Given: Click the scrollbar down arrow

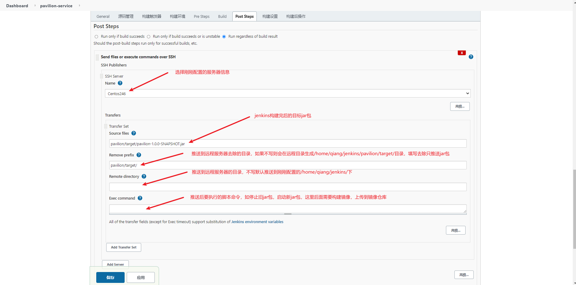Looking at the screenshot, I should (x=574, y=283).
